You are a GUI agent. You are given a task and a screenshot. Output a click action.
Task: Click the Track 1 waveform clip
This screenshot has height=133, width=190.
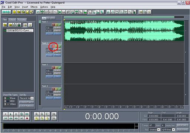124,31
